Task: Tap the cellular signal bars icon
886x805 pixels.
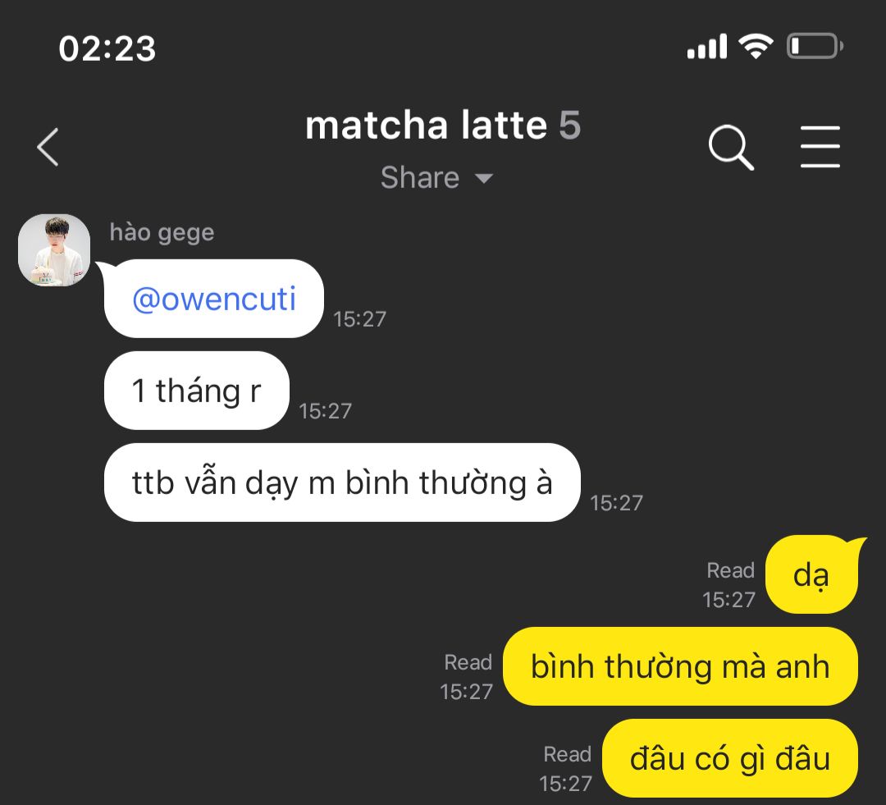Action: pyautogui.click(x=707, y=46)
